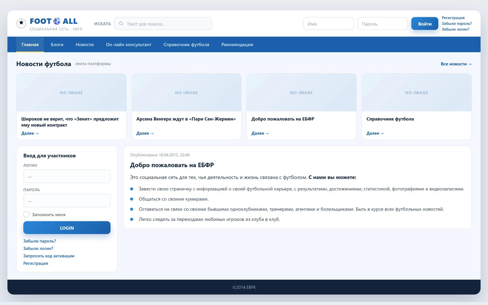Image resolution: width=488 pixels, height=305 pixels.
Task: Focus the ПАРОЛЬ input in sidebar
Action: pyautogui.click(x=67, y=201)
